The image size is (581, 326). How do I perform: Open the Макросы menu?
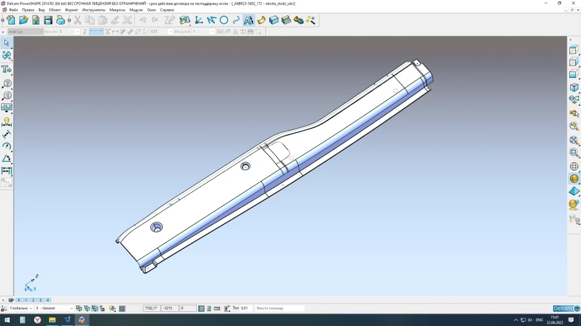117,10
